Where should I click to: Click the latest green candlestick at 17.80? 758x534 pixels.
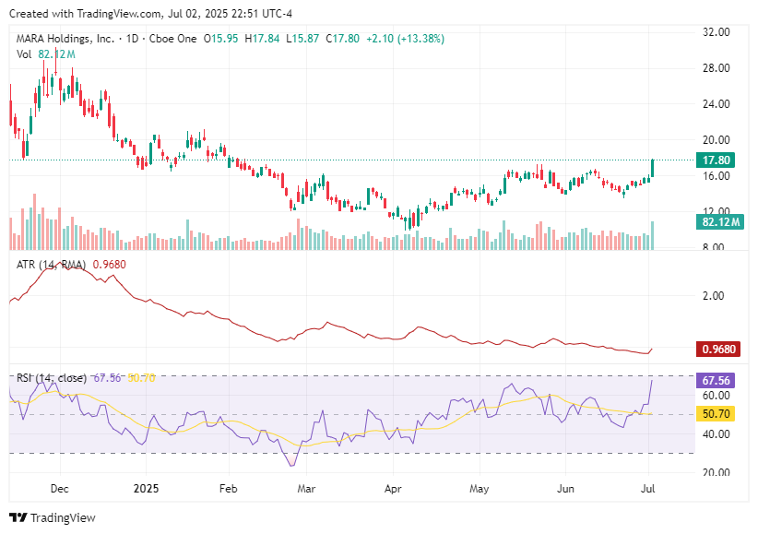click(x=653, y=169)
